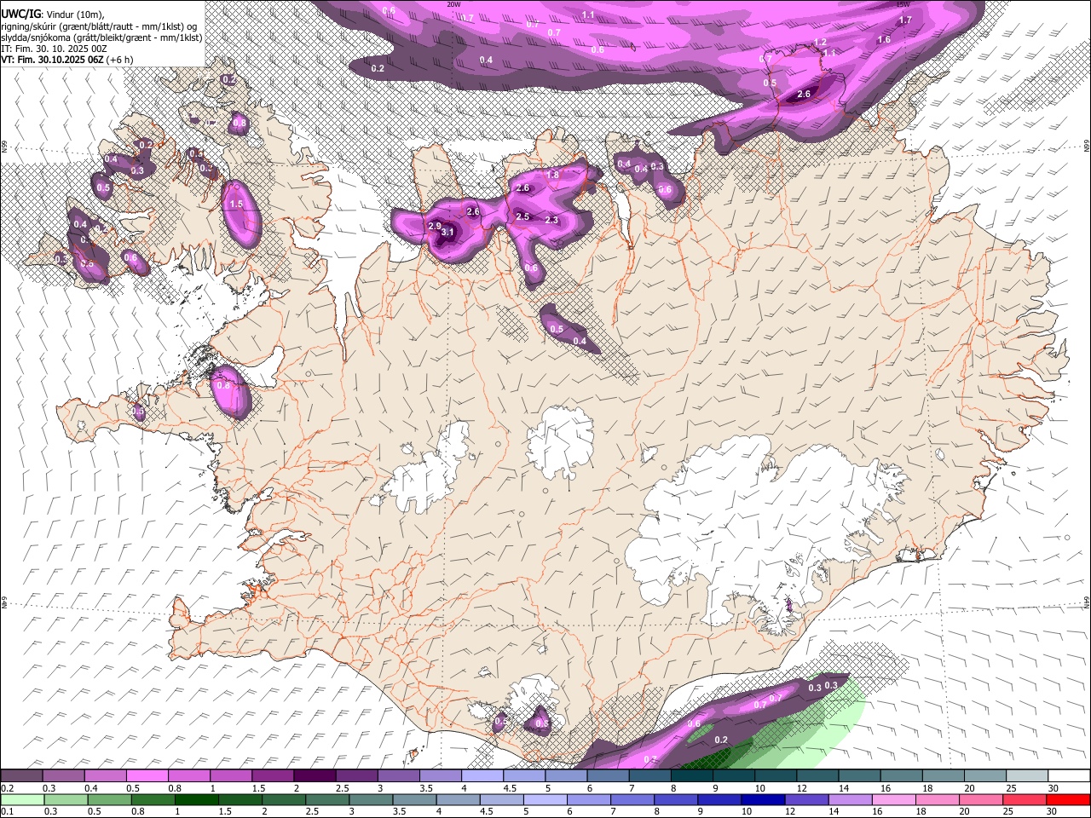This screenshot has height=818, width=1091.
Task: Select the crimson swatch labeled 25 in rain legend
Action: pyautogui.click(x=1025, y=800)
